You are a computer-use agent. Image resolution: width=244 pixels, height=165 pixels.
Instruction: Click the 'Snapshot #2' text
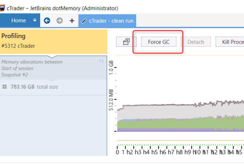15,75
